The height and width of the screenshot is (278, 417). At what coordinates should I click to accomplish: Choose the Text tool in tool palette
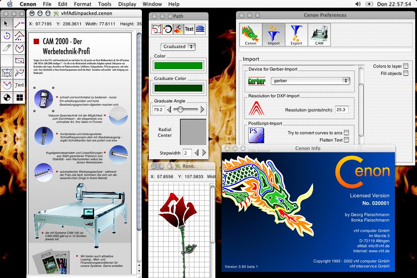pos(19,85)
